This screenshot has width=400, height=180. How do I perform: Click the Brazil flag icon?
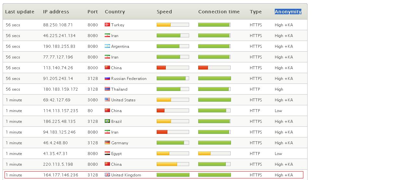(x=107, y=121)
